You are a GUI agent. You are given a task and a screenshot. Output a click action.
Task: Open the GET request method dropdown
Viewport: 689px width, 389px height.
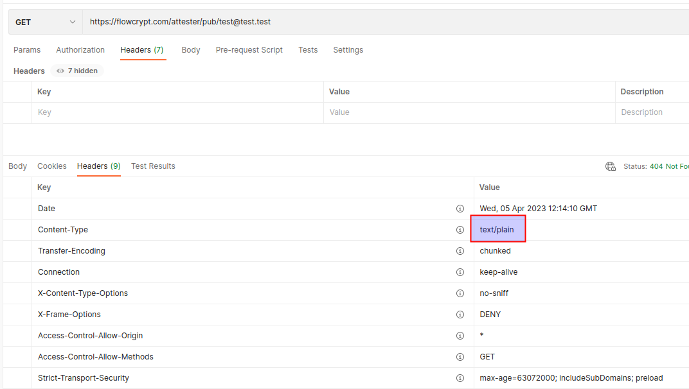point(45,21)
